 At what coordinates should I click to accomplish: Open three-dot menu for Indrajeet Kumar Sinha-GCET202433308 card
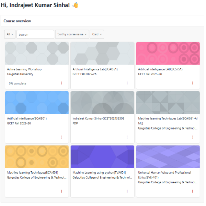coord(127,137)
